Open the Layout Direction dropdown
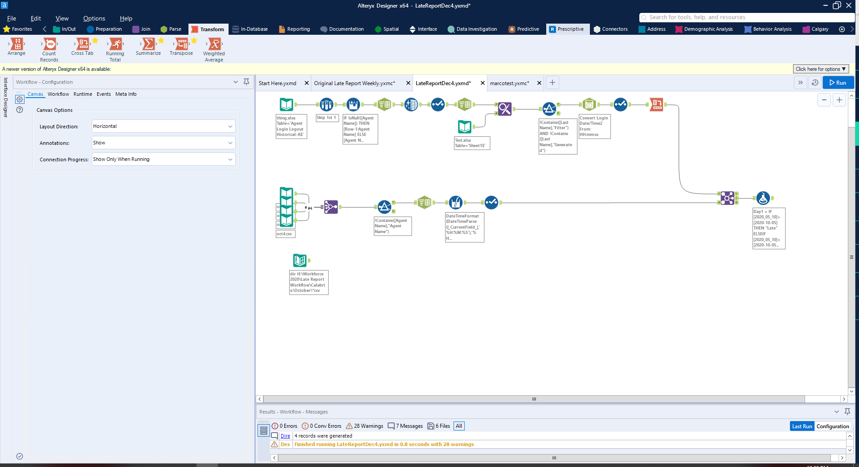The height and width of the screenshot is (467, 859). pos(163,126)
